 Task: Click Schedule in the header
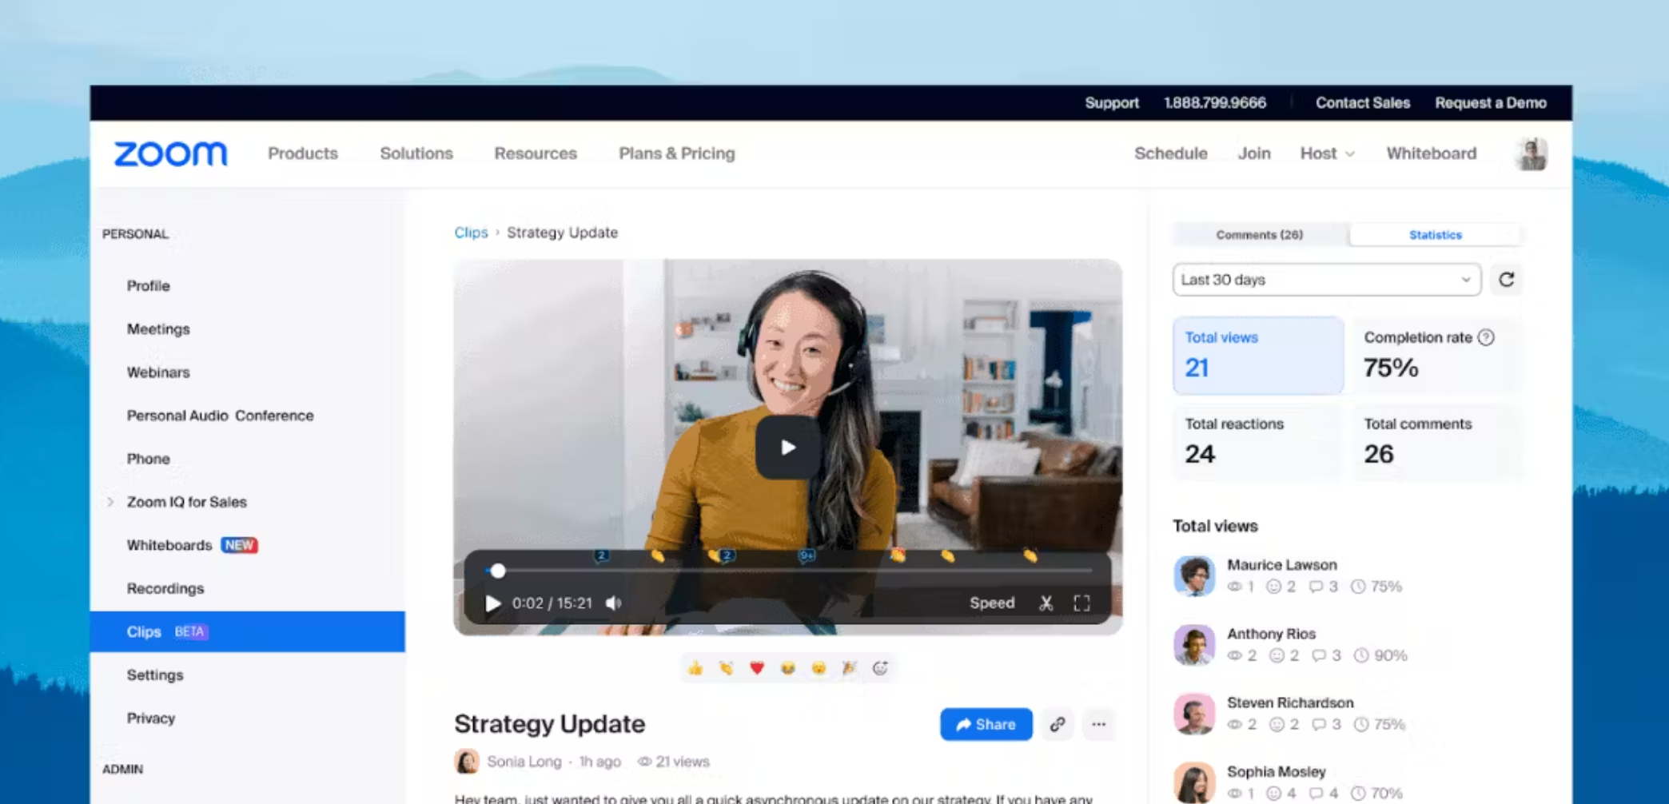tap(1171, 153)
